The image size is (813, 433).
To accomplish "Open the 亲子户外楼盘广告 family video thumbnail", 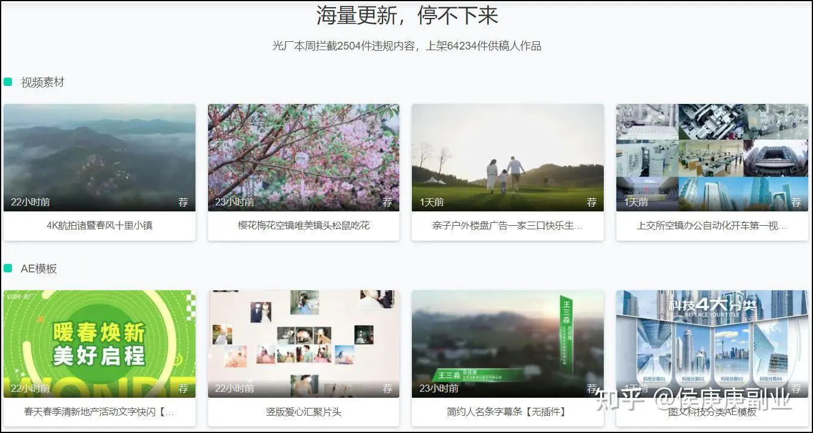I will [508, 158].
